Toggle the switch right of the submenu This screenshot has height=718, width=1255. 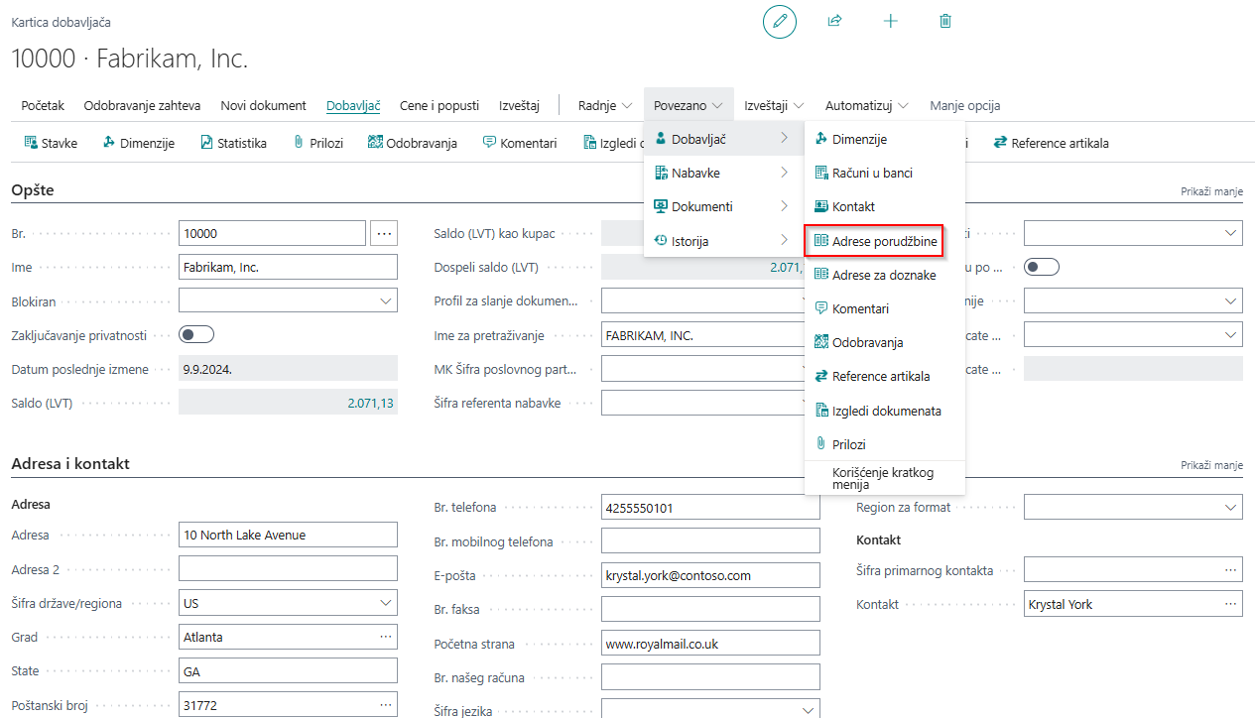pos(1042,267)
